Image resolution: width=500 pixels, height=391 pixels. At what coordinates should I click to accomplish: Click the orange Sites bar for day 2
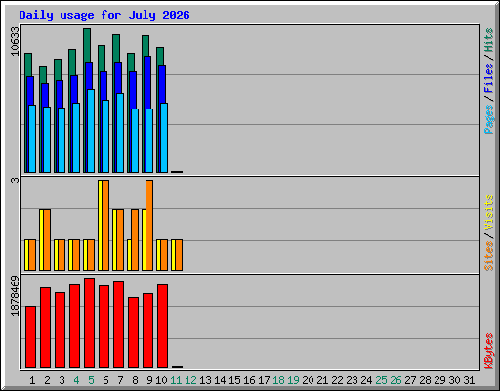click(x=47, y=239)
